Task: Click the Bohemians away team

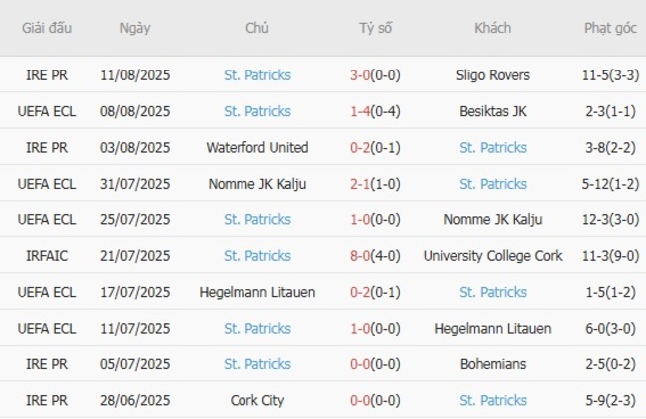Action: pyautogui.click(x=492, y=364)
